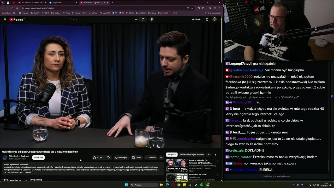This screenshot has height=188, width=334.
Task: Open YouTube hamburger guide menu
Action: (5, 19)
